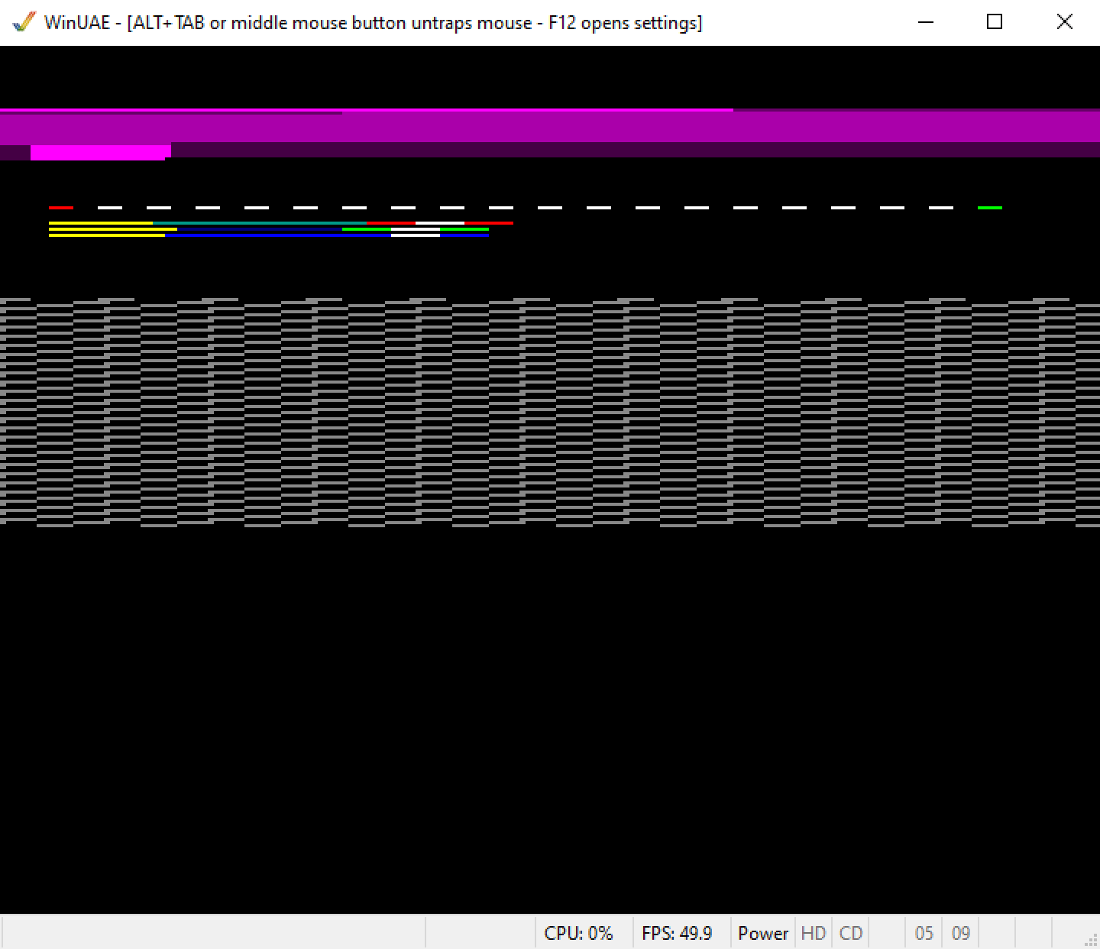The height and width of the screenshot is (949, 1100).
Task: Click the CD activity indicator
Action: [850, 933]
